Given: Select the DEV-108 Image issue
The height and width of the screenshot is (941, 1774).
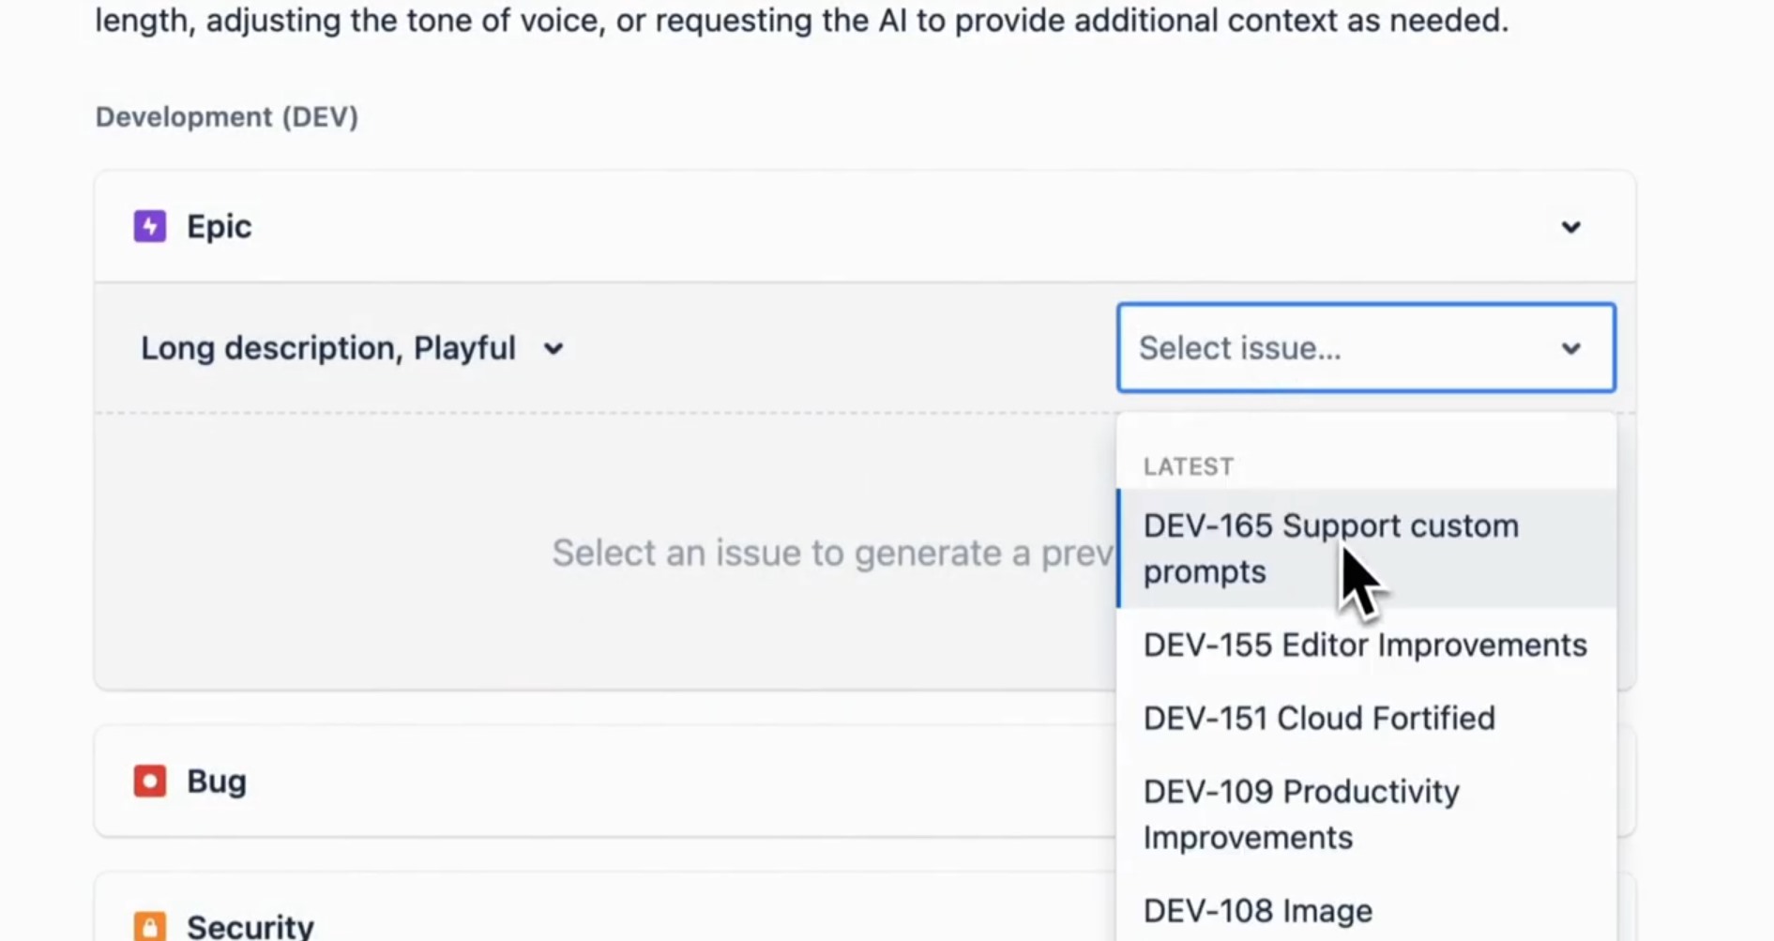Looking at the screenshot, I should click(1366, 910).
